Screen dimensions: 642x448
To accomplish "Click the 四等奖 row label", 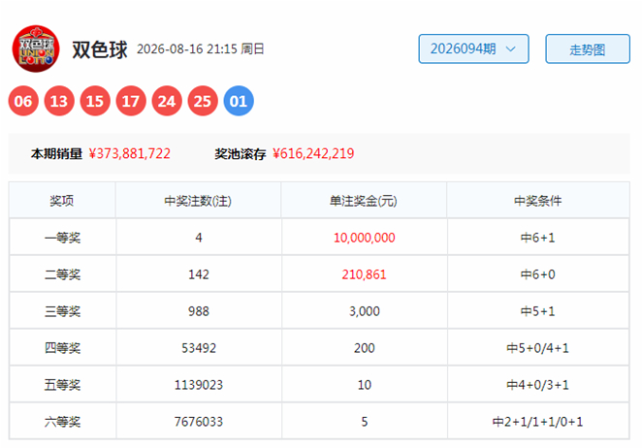I will 62,348.
